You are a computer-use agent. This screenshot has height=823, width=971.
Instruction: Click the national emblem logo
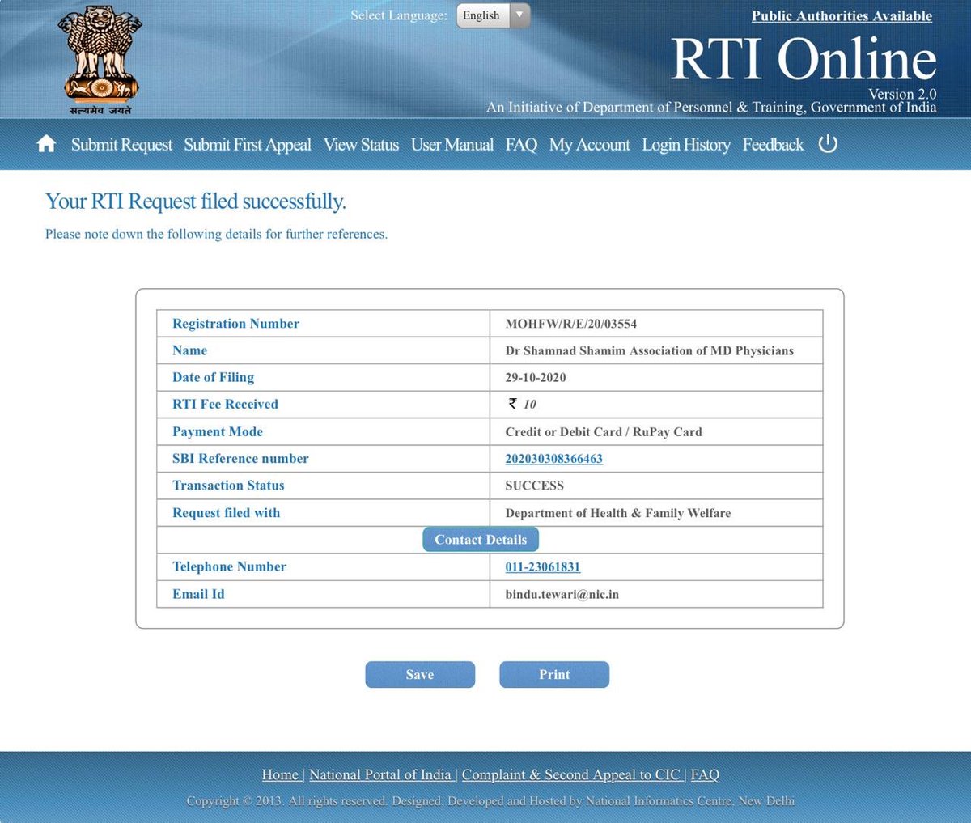click(100, 58)
